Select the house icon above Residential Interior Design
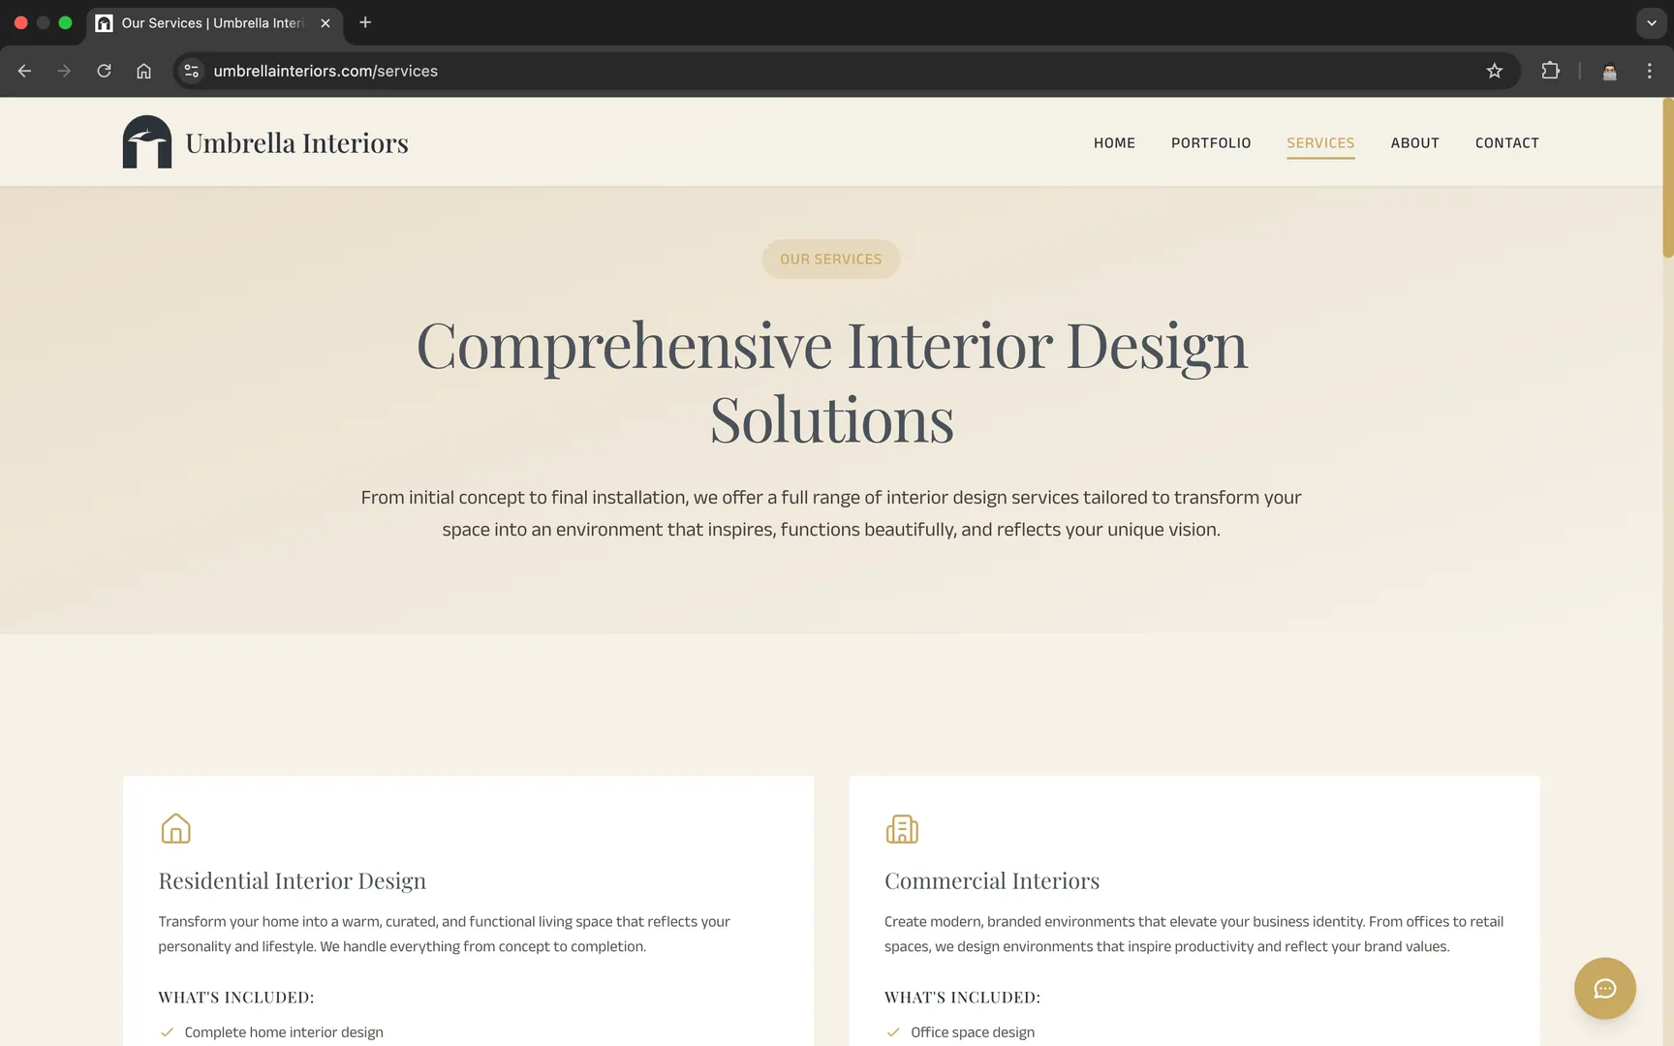 coord(175,829)
